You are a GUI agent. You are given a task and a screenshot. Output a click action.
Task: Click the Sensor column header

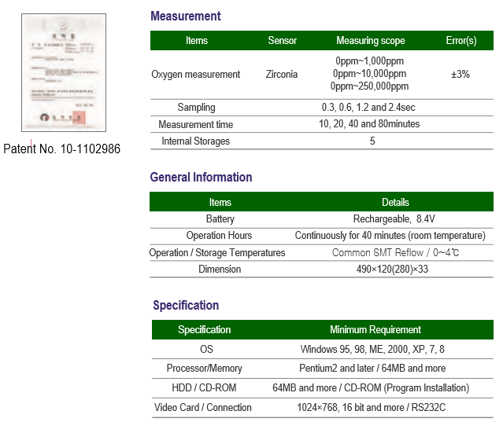tap(283, 40)
